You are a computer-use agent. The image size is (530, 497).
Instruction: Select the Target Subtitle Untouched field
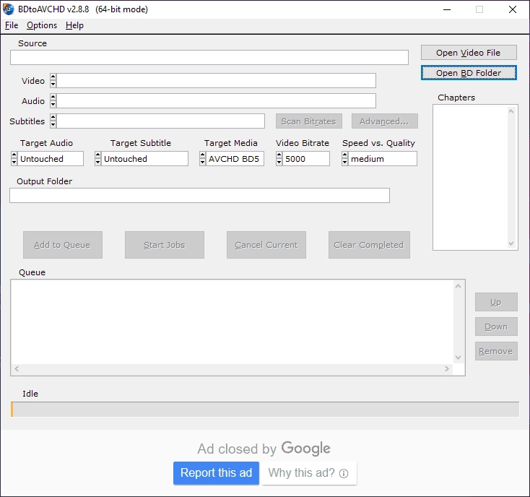144,159
